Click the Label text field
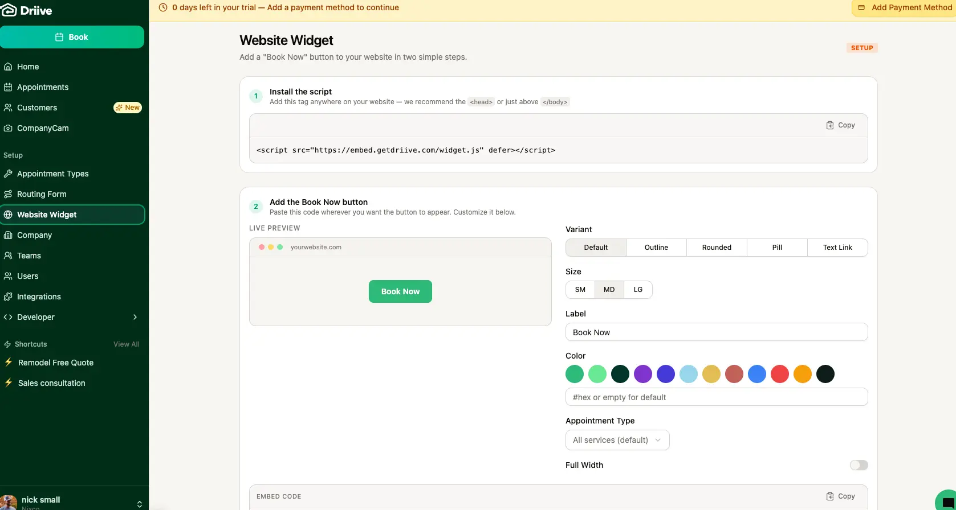956x510 pixels. pos(717,332)
